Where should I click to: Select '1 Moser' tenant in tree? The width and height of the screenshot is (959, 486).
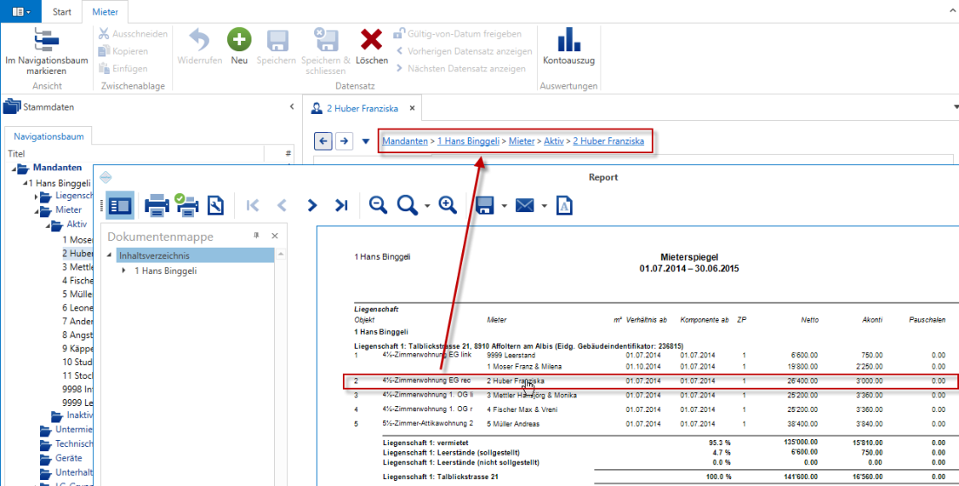tap(77, 240)
